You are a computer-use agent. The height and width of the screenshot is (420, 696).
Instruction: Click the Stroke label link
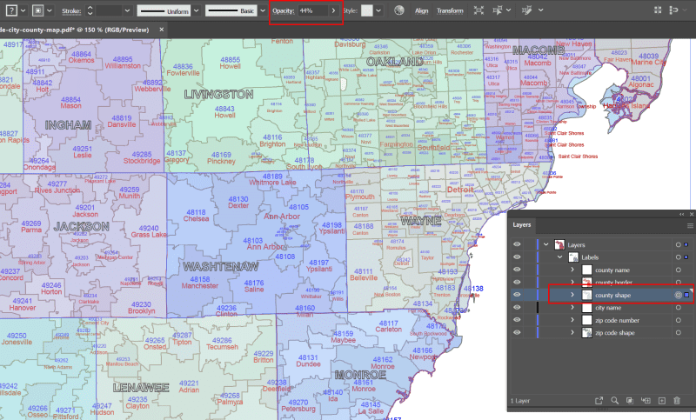(x=71, y=11)
